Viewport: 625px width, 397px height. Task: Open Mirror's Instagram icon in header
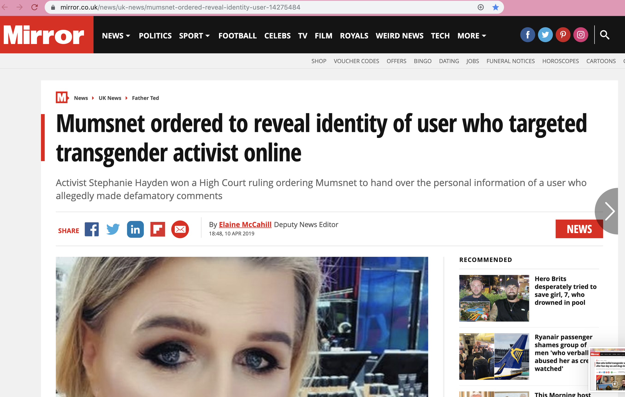point(580,35)
